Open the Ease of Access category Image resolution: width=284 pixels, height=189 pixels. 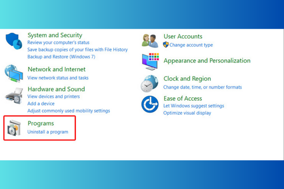click(x=183, y=99)
